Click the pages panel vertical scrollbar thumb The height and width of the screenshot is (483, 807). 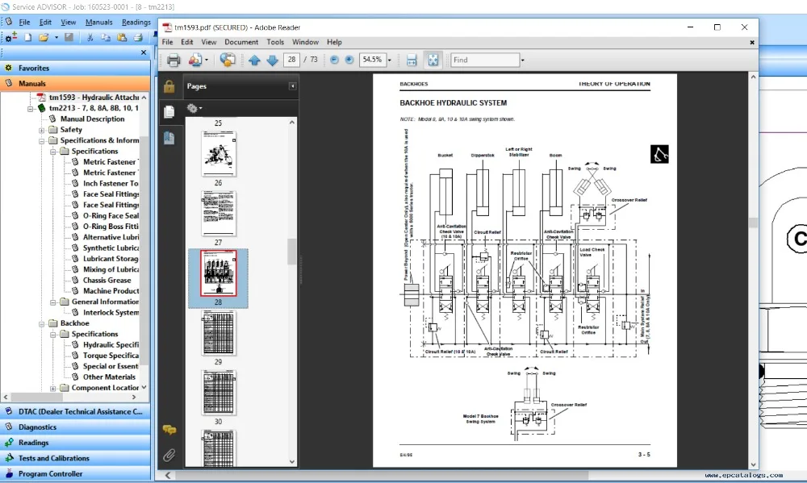[292, 252]
